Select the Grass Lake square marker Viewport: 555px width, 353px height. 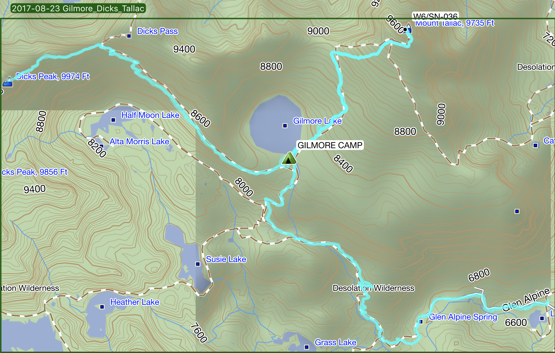[x=306, y=347]
